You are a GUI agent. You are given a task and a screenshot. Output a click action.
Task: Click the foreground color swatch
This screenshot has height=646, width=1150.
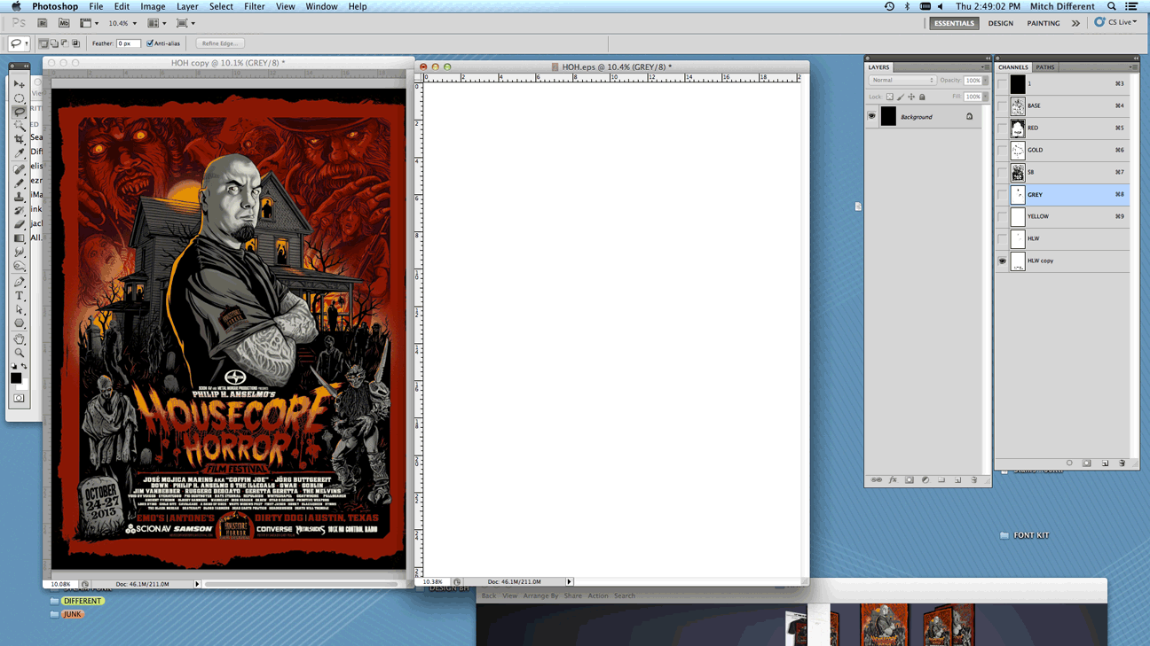pos(16,378)
